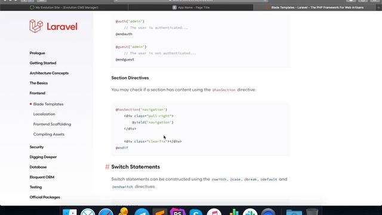The width and height of the screenshot is (382, 215).
Task: Open the Localization docs link
Action: [44, 114]
